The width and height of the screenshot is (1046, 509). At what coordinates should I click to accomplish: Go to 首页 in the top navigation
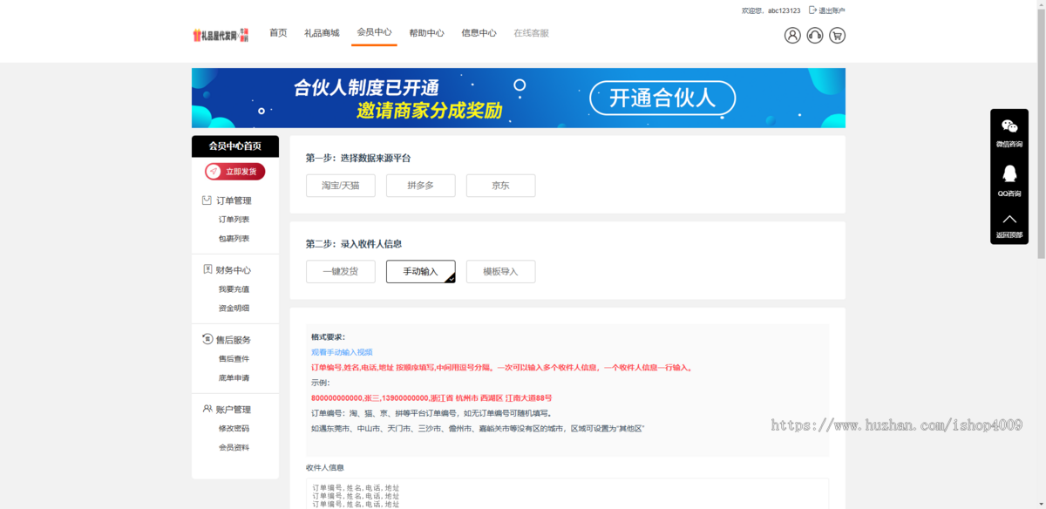tap(278, 33)
